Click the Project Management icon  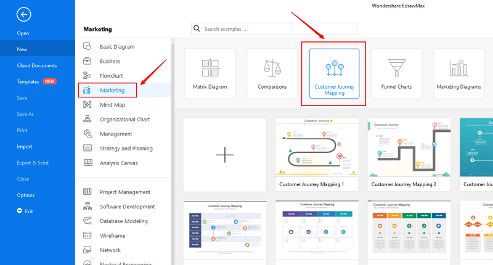(x=87, y=192)
